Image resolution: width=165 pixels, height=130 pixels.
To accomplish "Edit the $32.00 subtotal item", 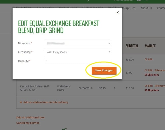I will click(149, 59).
